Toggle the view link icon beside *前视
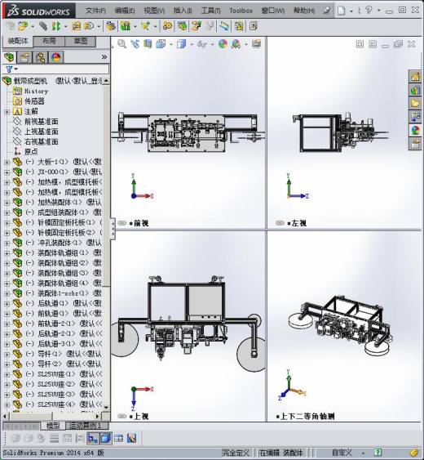Viewport: 424px width, 460px height. coord(121,223)
